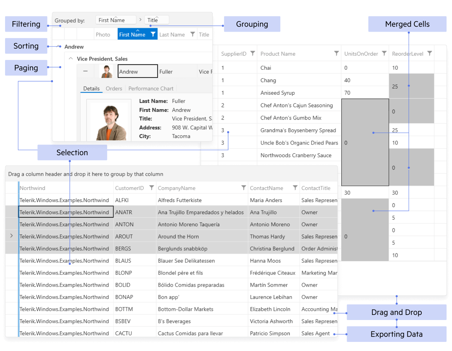This screenshot has width=452, height=351.
Task: Select the Details tab
Action: (91, 89)
